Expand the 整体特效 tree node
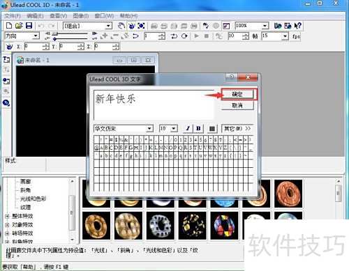Screen dimensions: 349x271 pos(7,216)
